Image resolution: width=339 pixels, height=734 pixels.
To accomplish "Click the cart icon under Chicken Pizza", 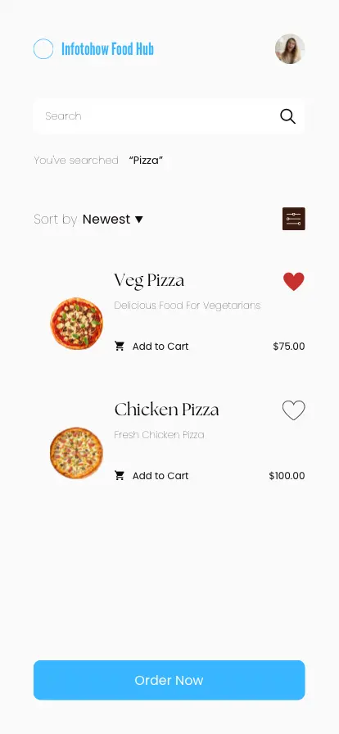I will click(x=120, y=476).
